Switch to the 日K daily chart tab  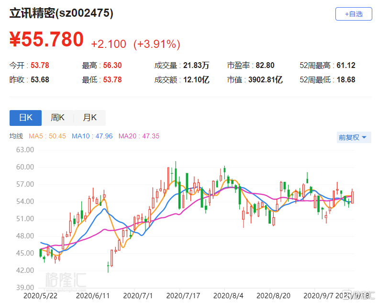coord(25,118)
